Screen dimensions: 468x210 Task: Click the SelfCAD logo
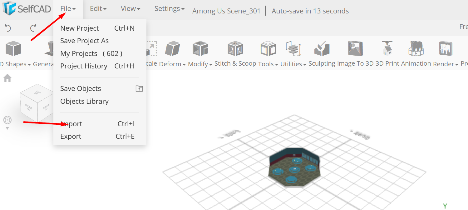27,8
